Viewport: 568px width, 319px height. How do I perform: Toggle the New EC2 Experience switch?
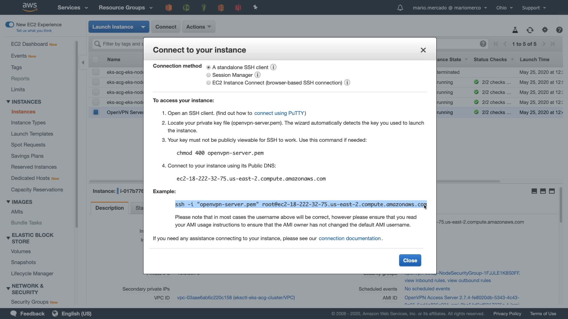(x=10, y=25)
